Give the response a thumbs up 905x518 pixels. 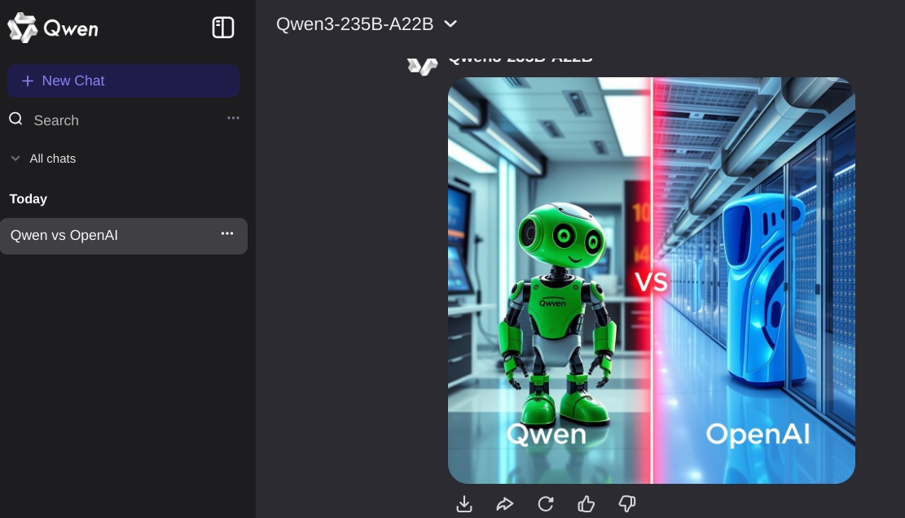coord(586,504)
